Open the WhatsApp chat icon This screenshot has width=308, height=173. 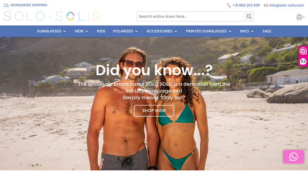click(x=293, y=157)
